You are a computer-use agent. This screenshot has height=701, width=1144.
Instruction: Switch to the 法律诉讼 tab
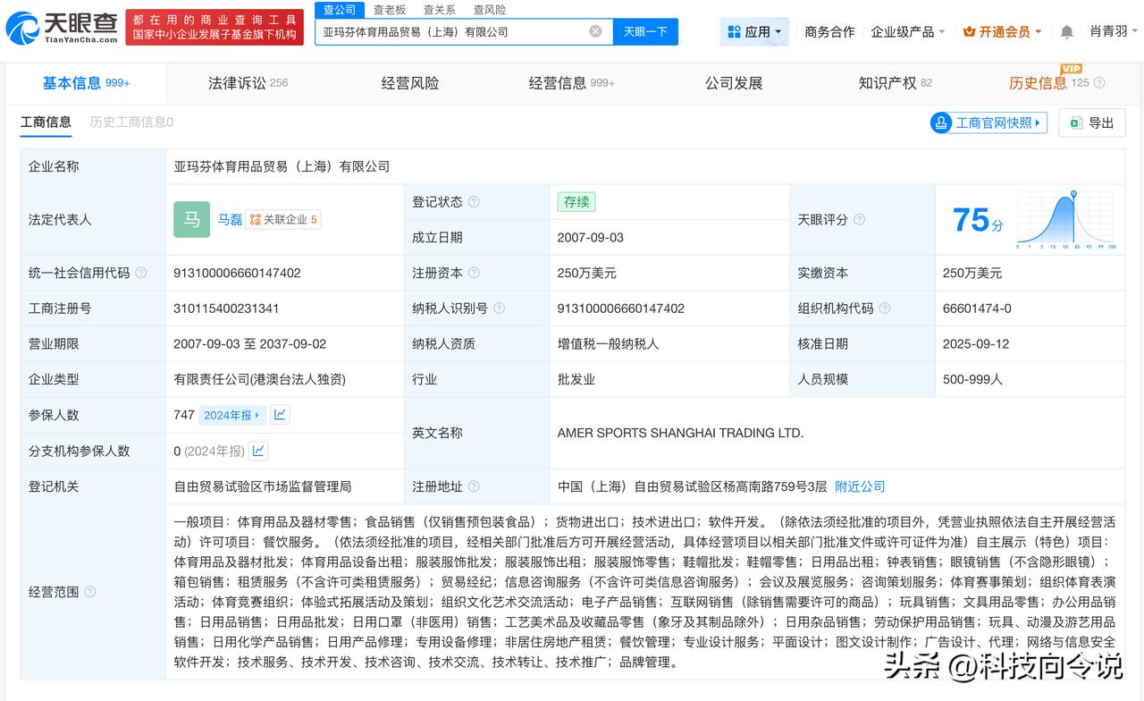pos(248,83)
